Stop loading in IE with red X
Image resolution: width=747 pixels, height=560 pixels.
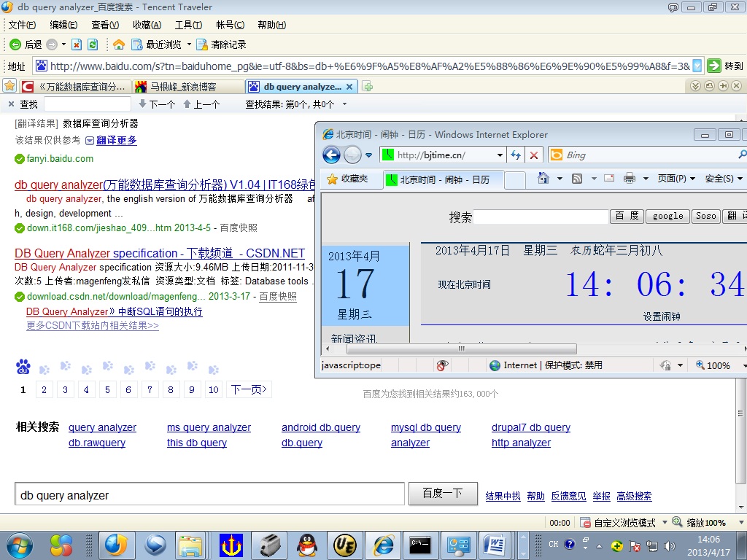pyautogui.click(x=534, y=155)
